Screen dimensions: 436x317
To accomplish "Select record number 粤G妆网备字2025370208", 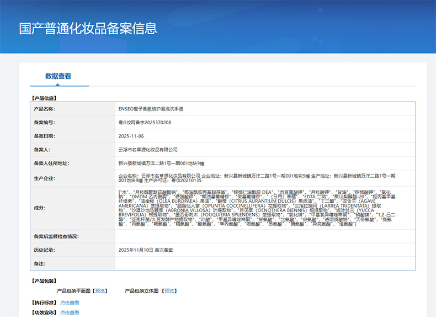I will 145,123.
